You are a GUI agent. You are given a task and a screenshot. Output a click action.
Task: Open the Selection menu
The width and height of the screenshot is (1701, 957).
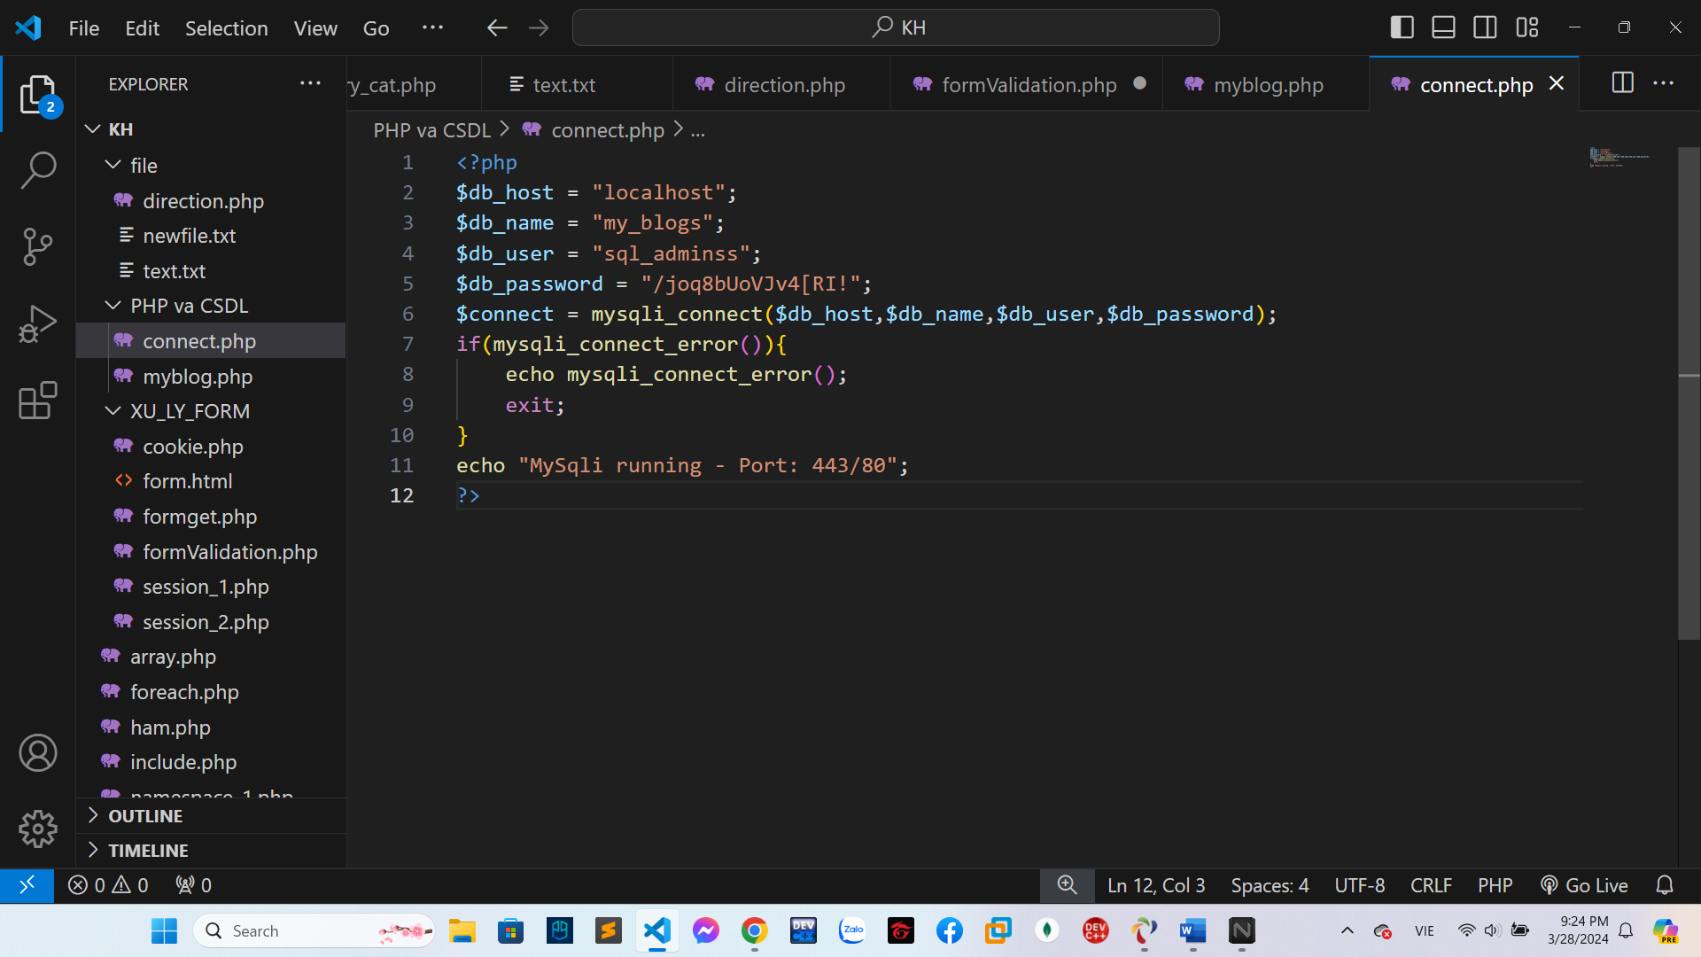click(226, 28)
